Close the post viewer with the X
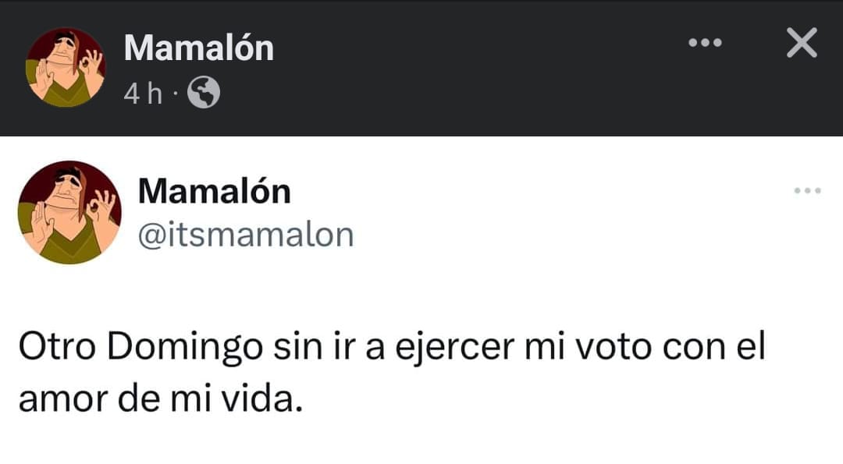Viewport: 843px width, 464px height. click(x=801, y=44)
